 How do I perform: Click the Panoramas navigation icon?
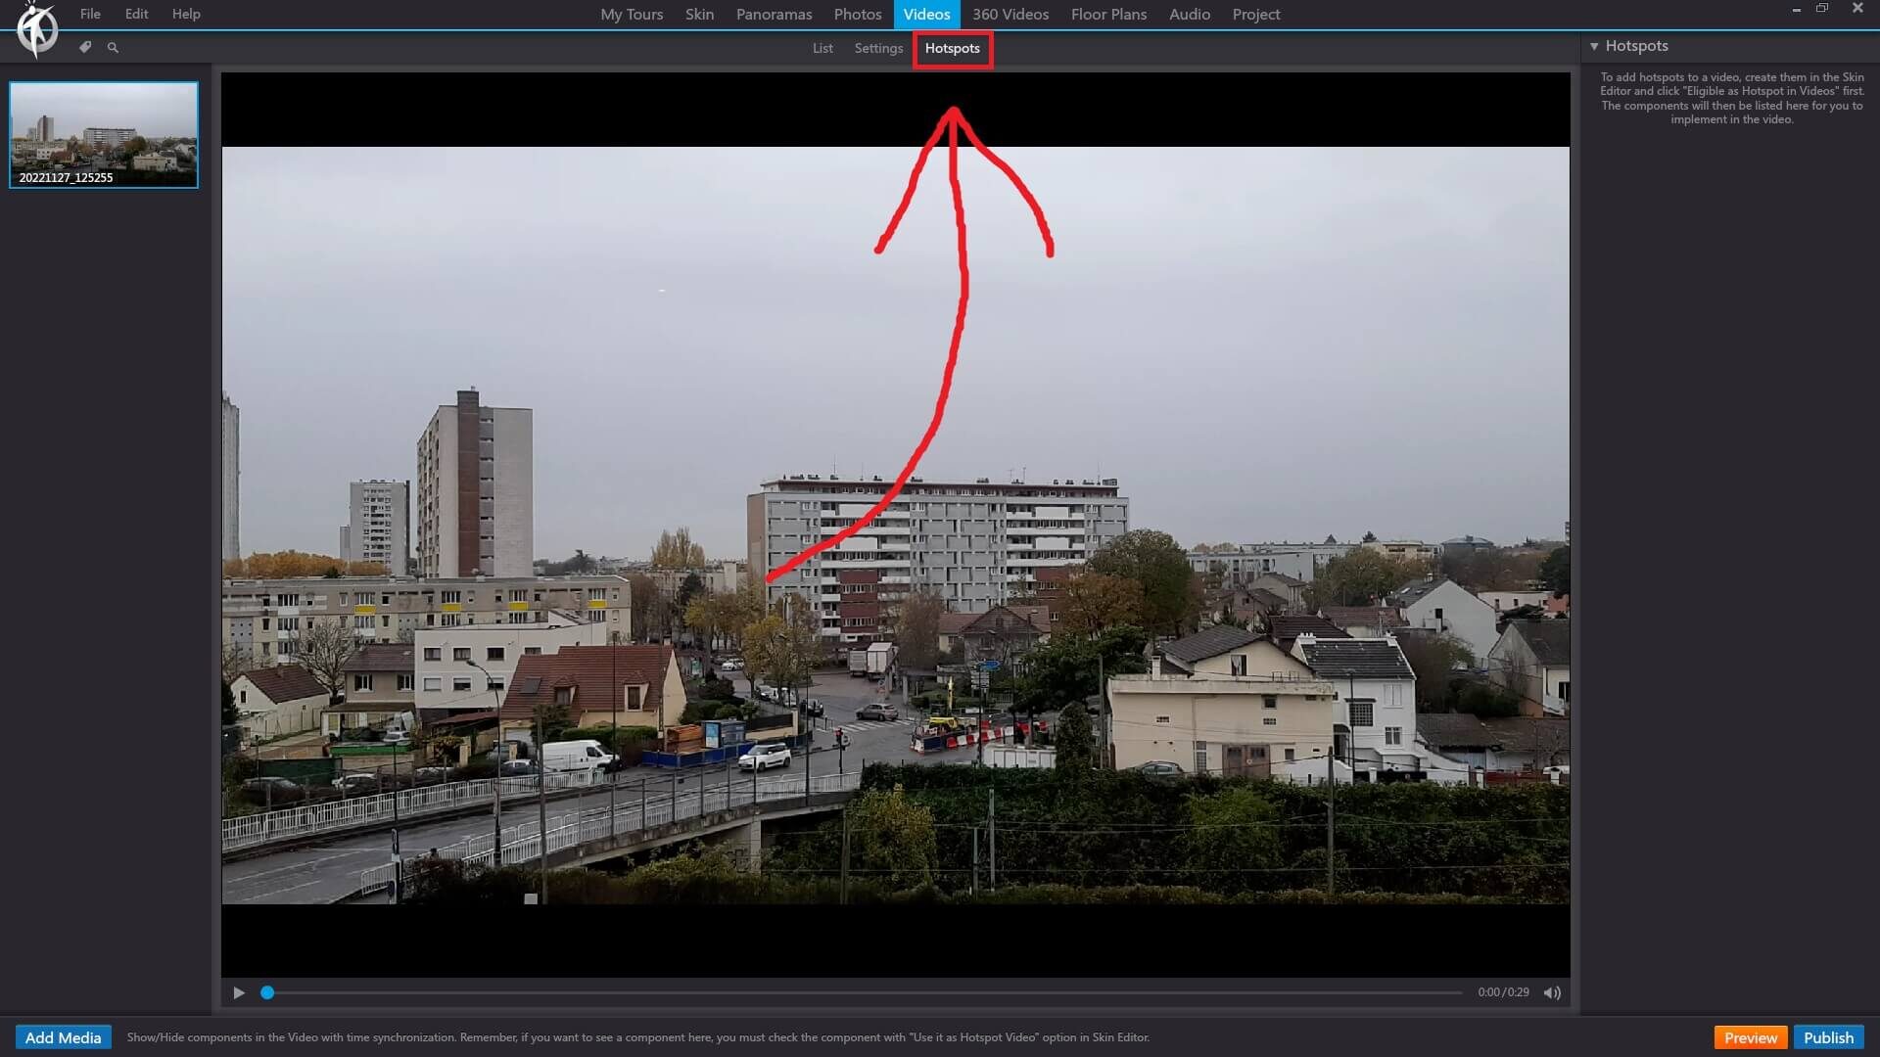(x=774, y=13)
